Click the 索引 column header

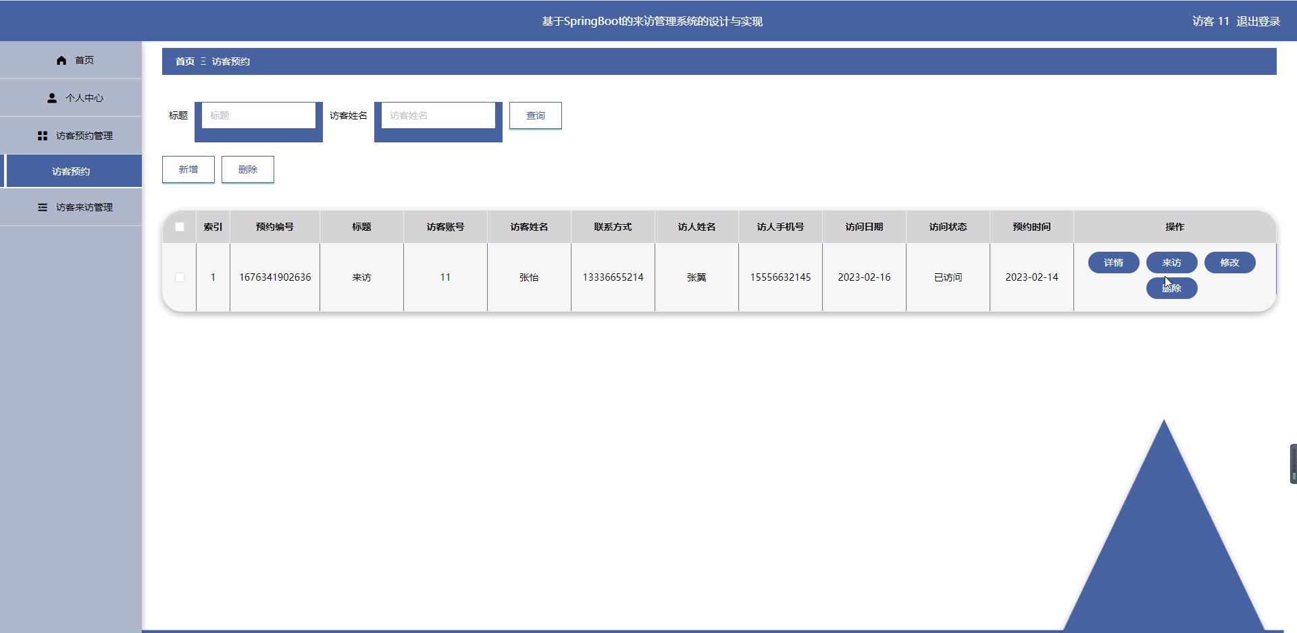213,227
